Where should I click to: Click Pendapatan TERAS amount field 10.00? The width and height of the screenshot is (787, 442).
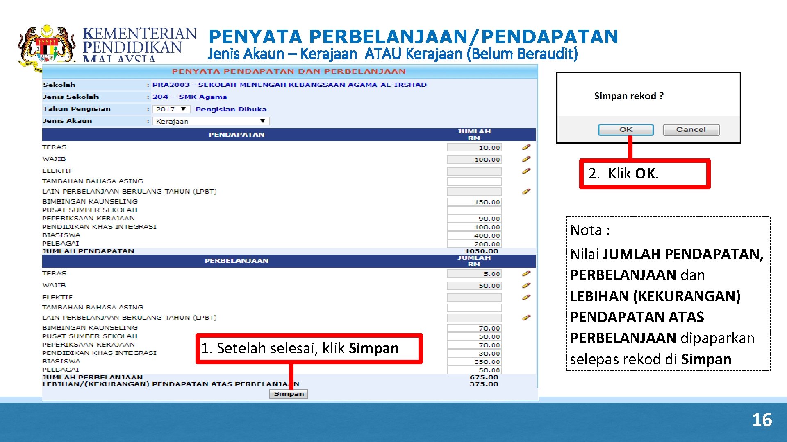pyautogui.click(x=474, y=147)
